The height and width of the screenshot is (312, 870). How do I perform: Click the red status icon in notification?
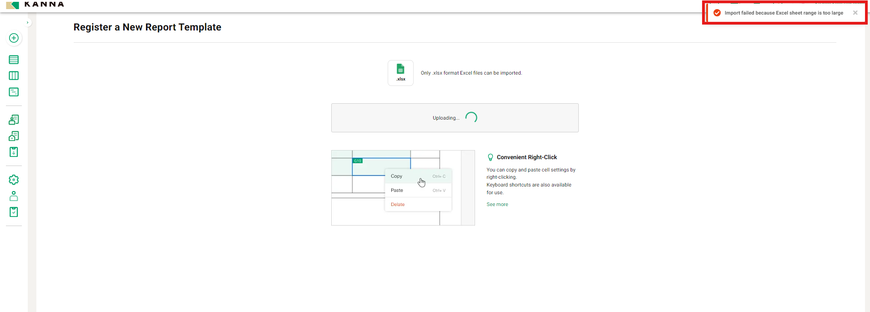pos(717,13)
